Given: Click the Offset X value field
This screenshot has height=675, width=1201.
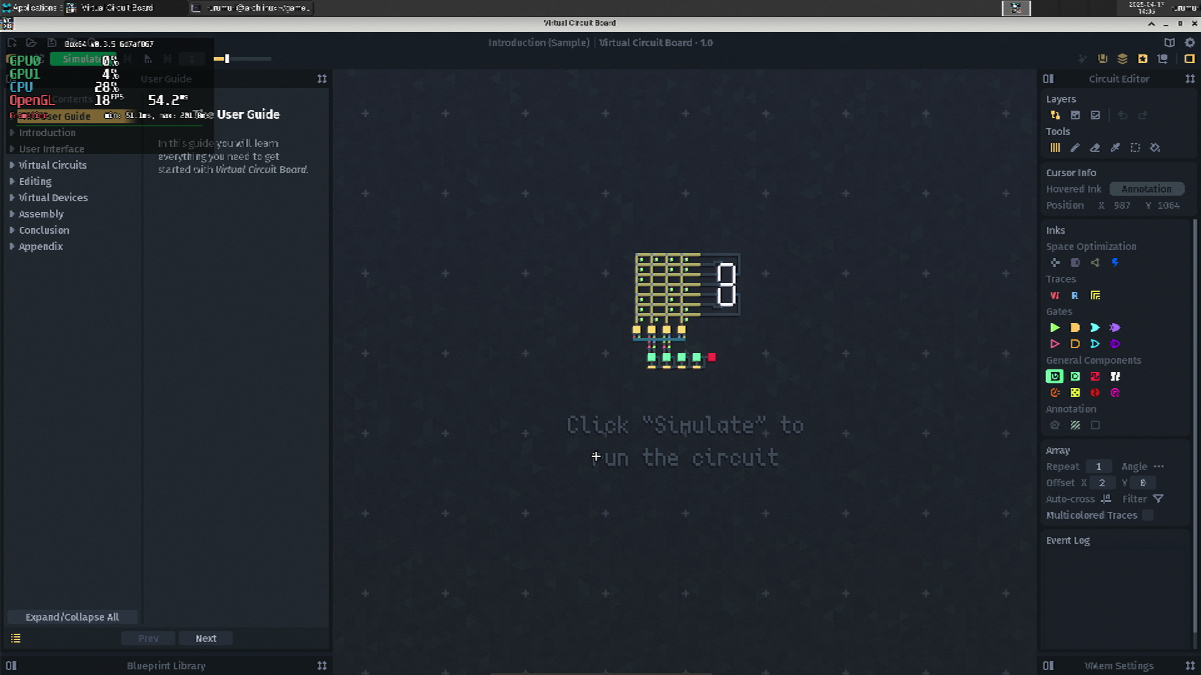Looking at the screenshot, I should pos(1103,482).
